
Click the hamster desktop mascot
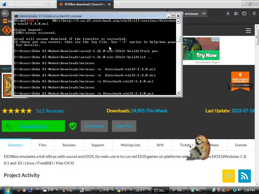point(200,148)
